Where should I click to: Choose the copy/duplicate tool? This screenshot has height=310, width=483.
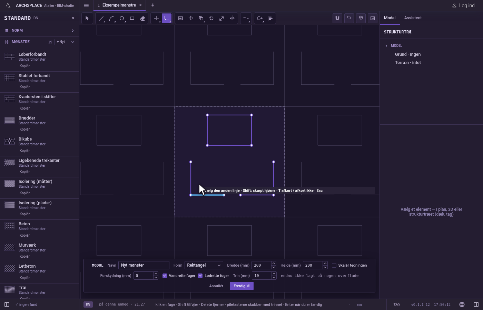201,18
